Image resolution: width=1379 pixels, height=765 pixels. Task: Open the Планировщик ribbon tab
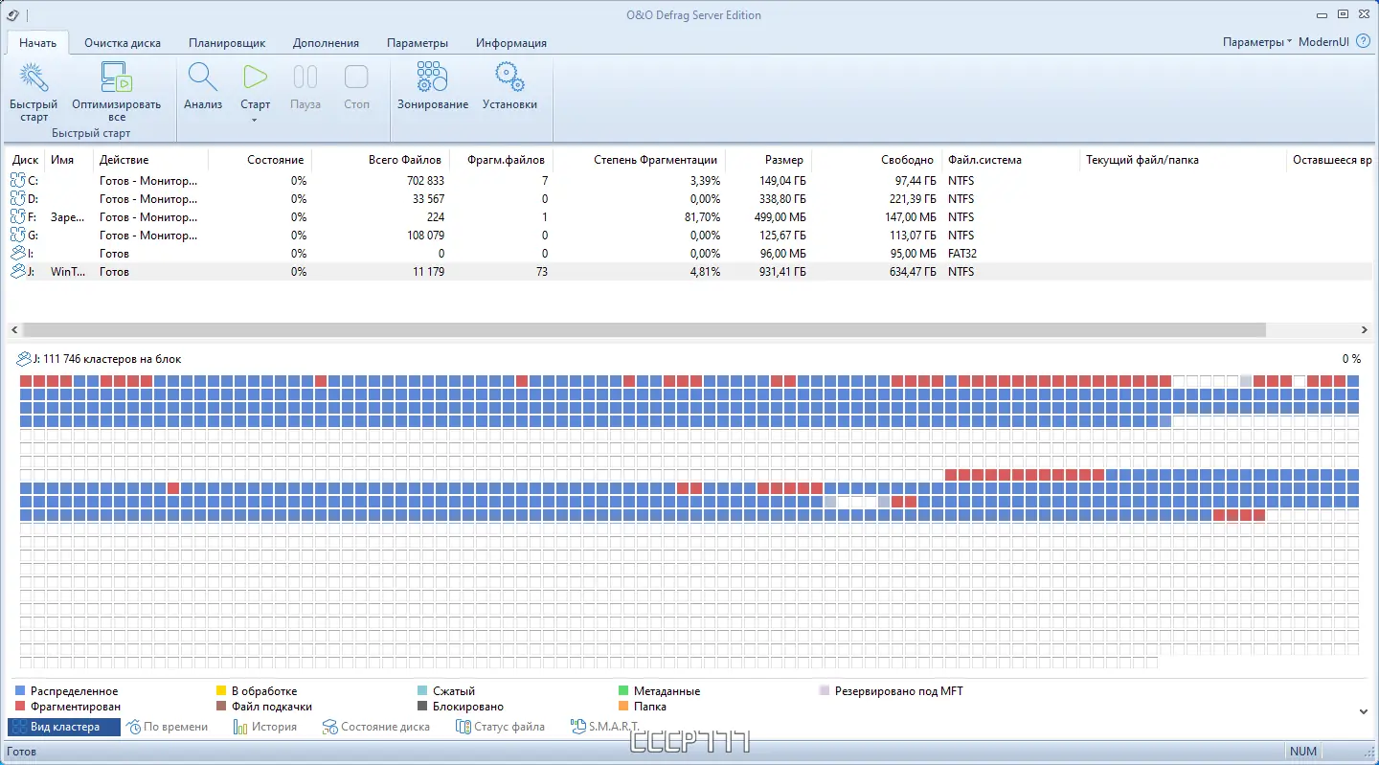(x=227, y=43)
